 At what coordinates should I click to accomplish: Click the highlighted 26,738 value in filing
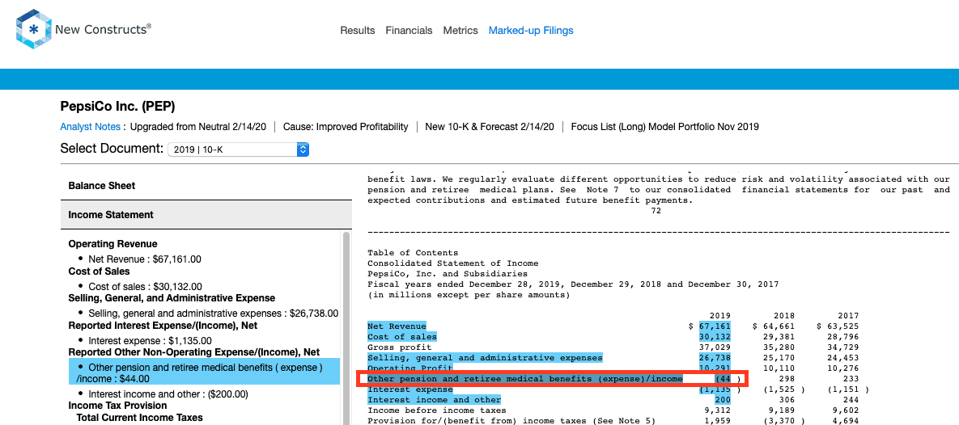(715, 357)
